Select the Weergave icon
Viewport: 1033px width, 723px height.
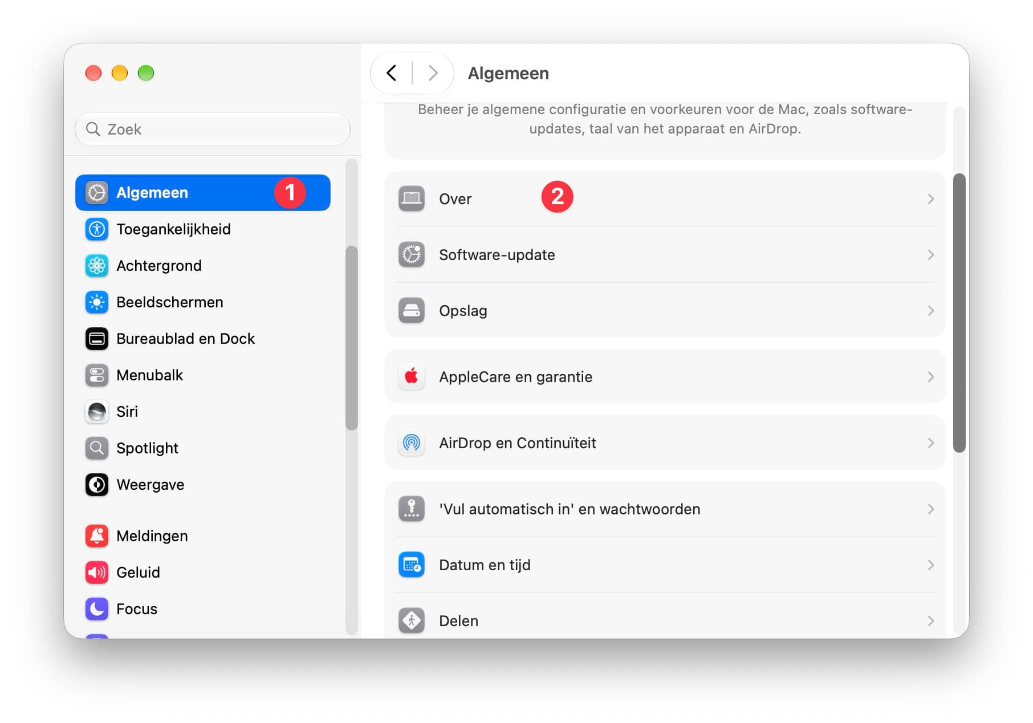(x=97, y=485)
